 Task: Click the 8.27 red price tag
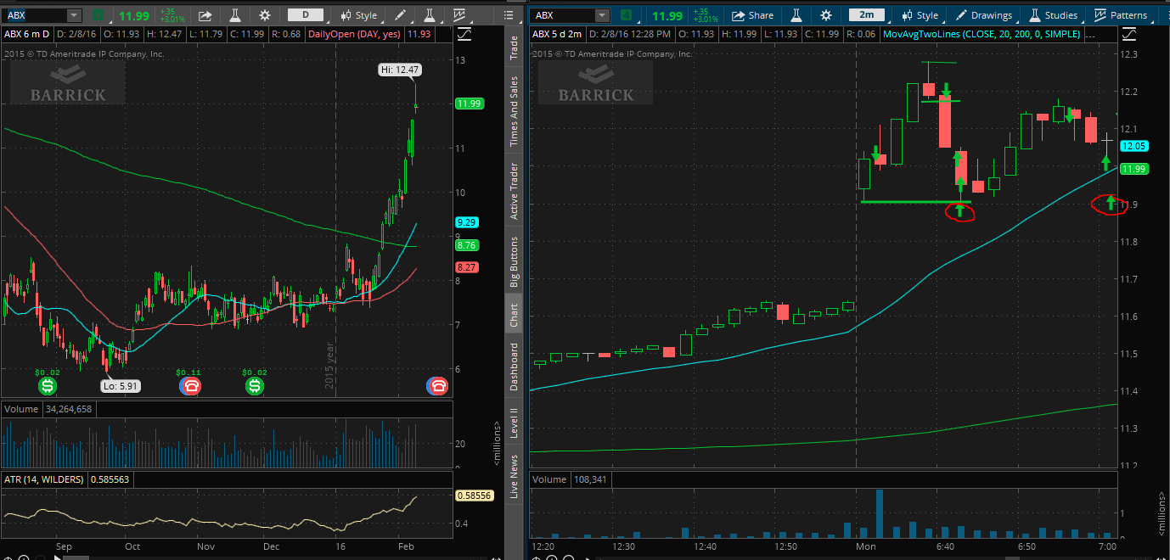coord(467,266)
